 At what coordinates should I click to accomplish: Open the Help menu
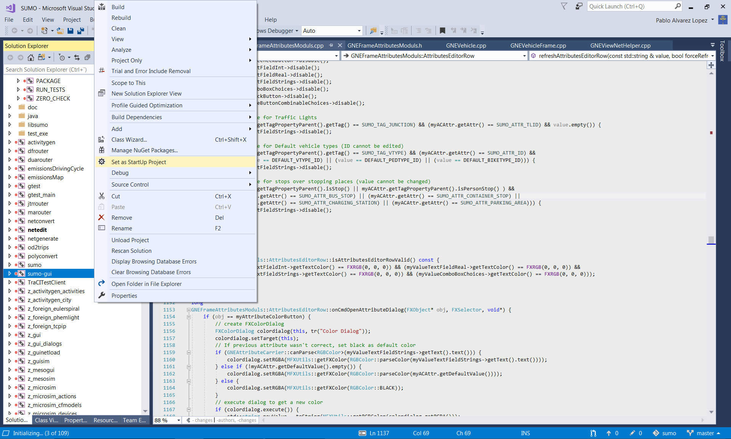[x=270, y=19]
